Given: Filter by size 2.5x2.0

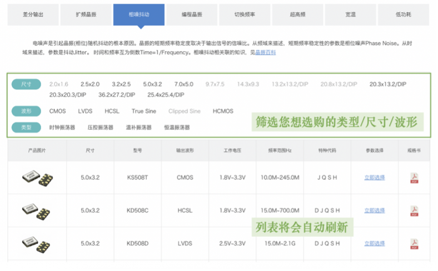Looking at the screenshot, I should (90, 84).
